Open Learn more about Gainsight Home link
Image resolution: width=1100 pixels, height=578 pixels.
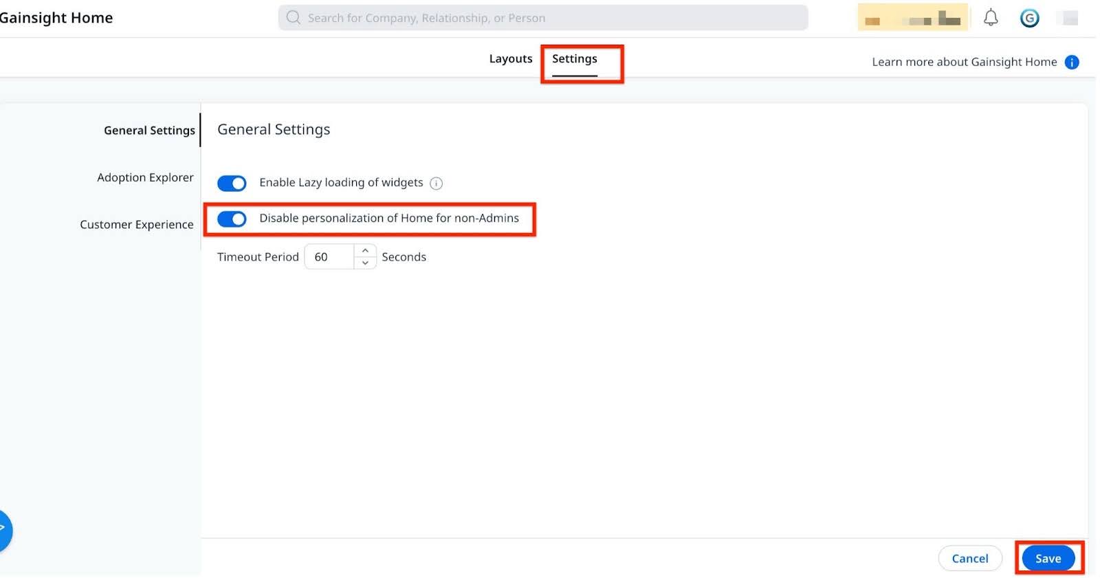[x=965, y=62]
